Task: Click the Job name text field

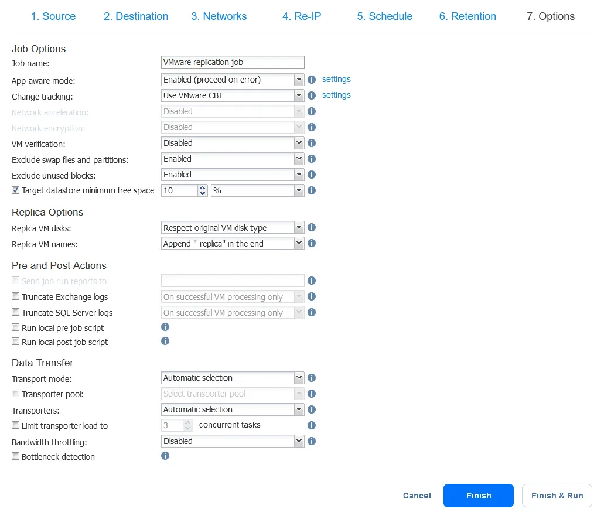Action: pos(233,62)
